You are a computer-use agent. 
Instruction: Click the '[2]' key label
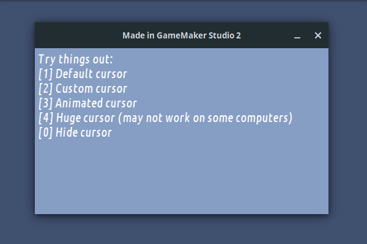[45, 89]
